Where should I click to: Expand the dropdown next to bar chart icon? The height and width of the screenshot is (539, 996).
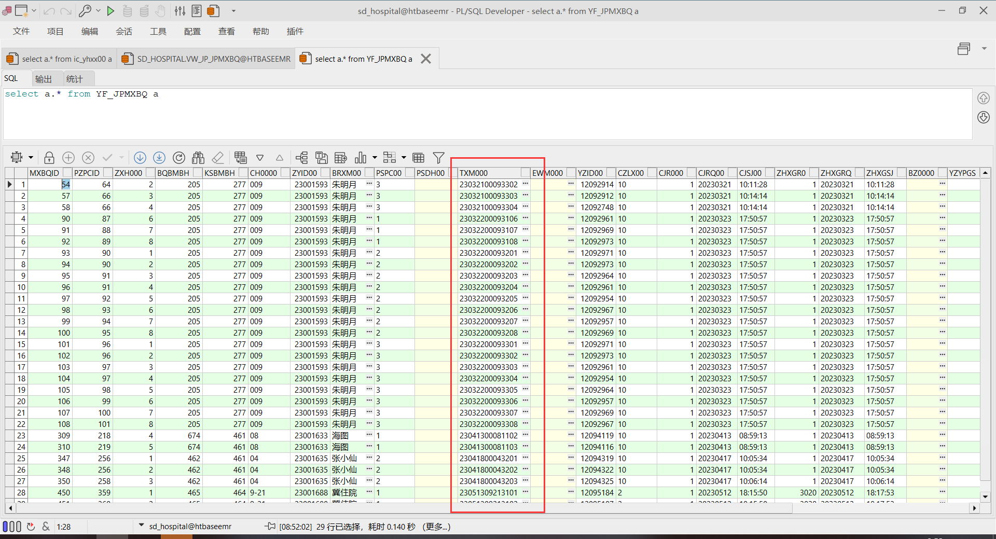pyautogui.click(x=375, y=158)
